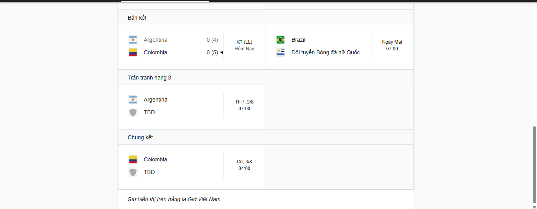The width and height of the screenshot is (537, 209).
Task: Select the Đội tuyển Bóng đá nữ Quốc... team name
Action: (x=328, y=52)
